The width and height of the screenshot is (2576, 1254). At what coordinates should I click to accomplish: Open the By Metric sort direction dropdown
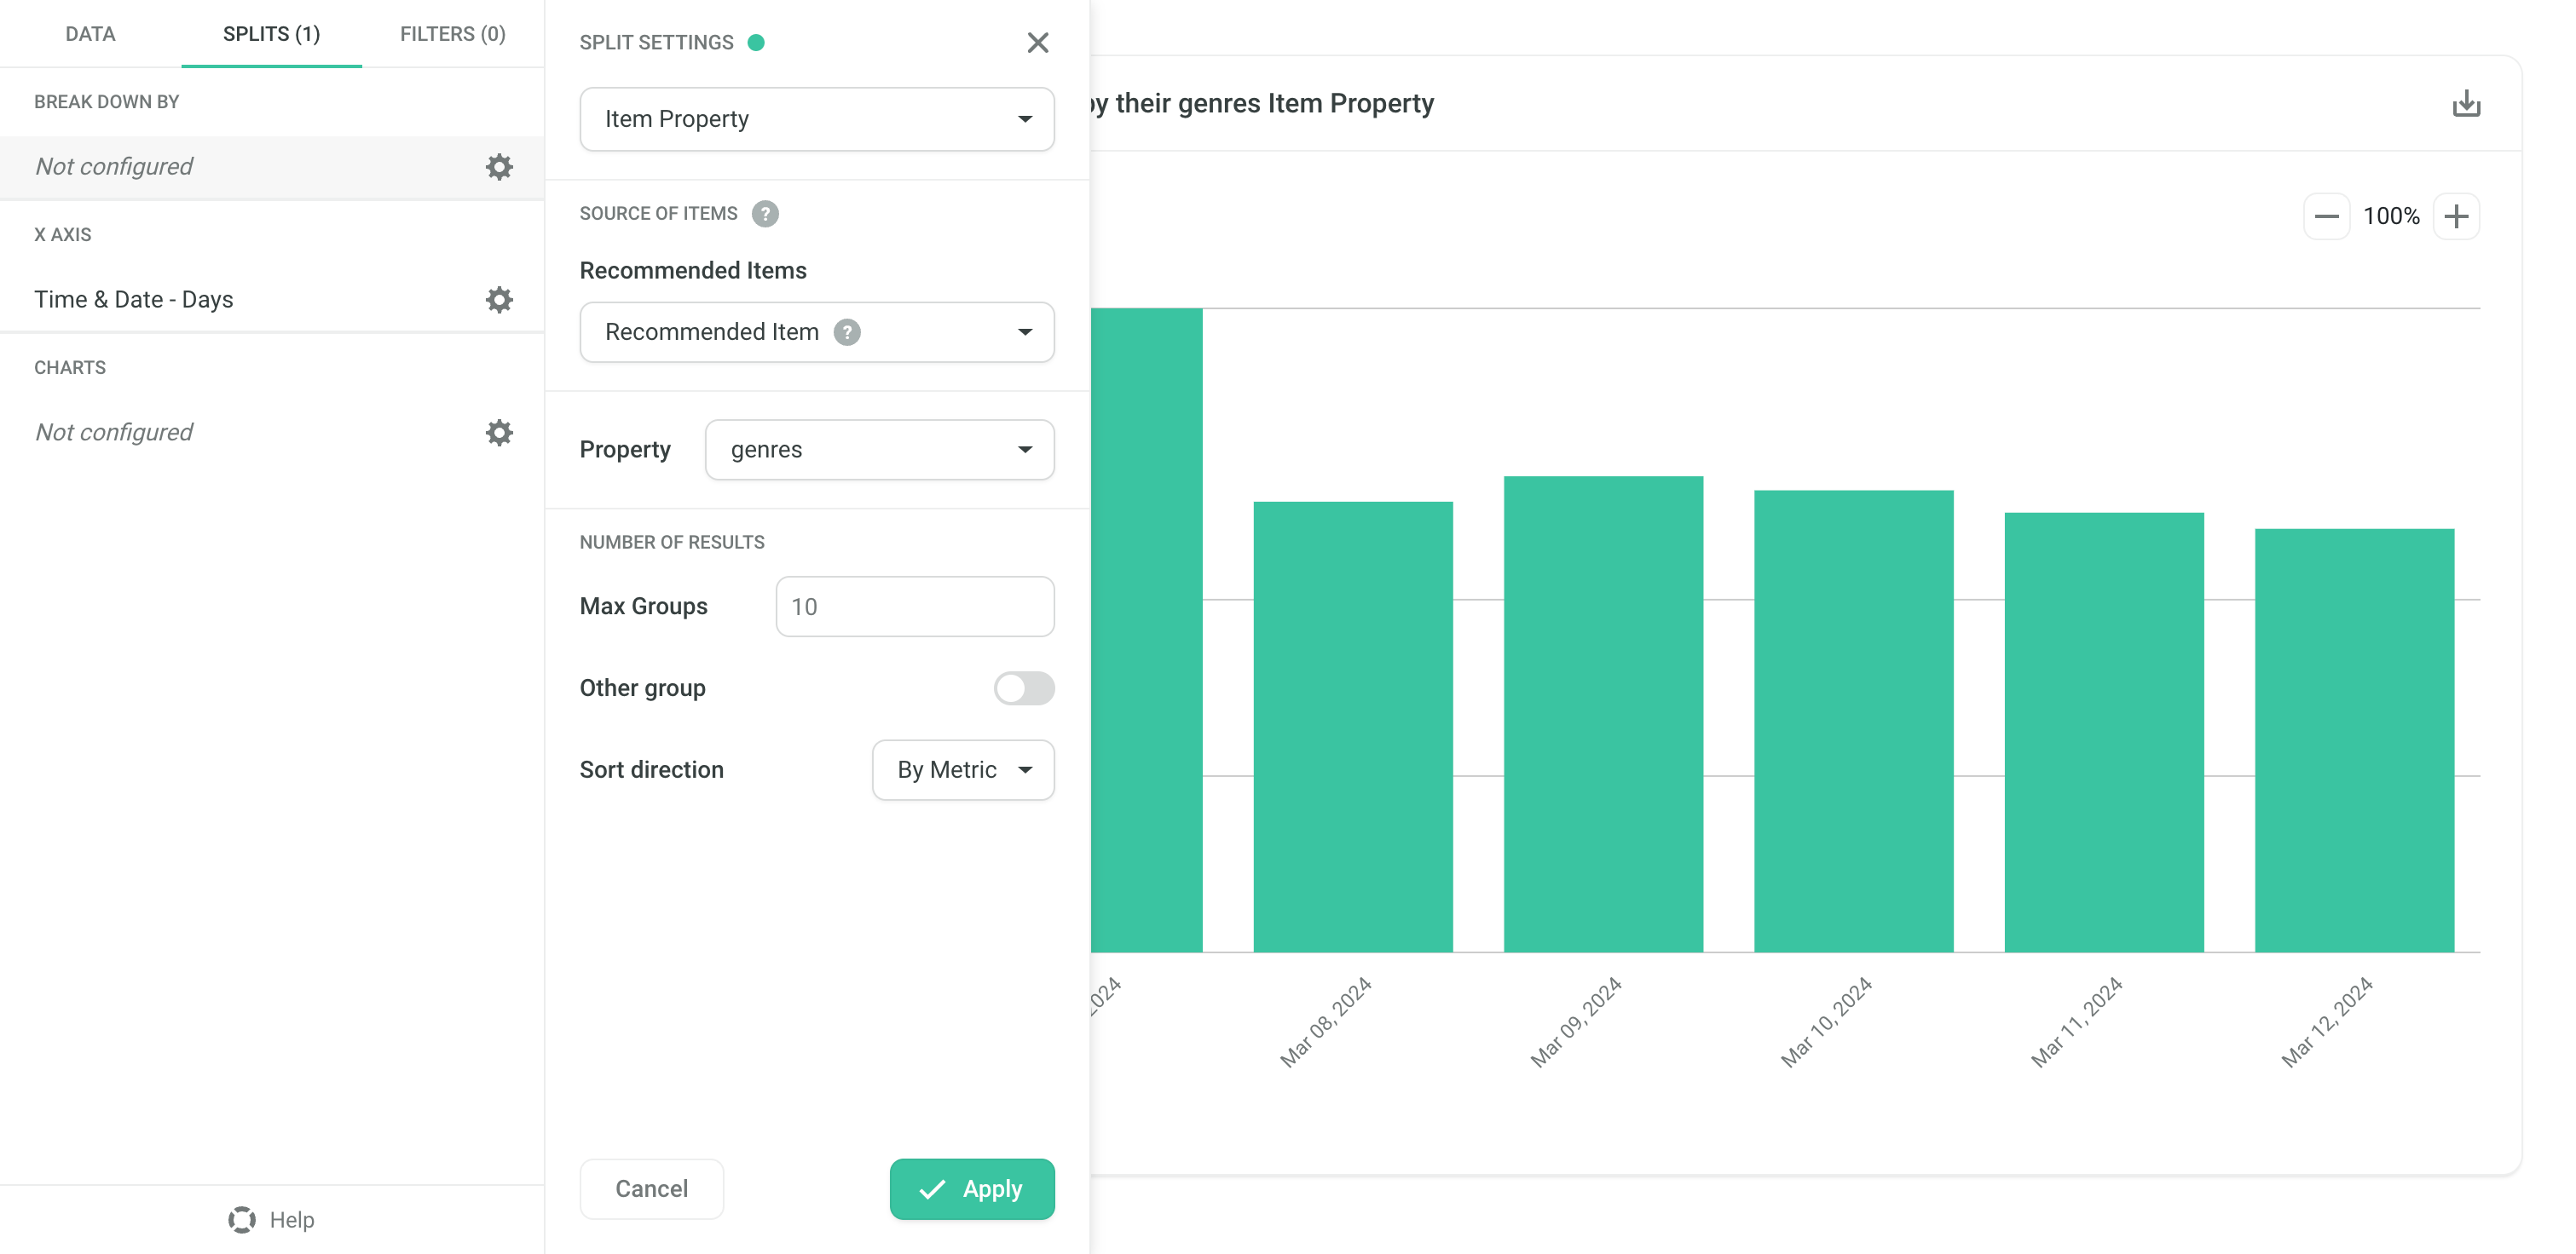pos(962,769)
